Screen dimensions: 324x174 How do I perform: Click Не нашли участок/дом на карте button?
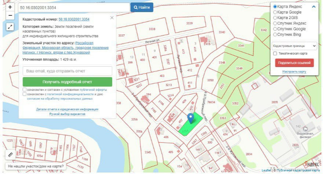point(36,166)
